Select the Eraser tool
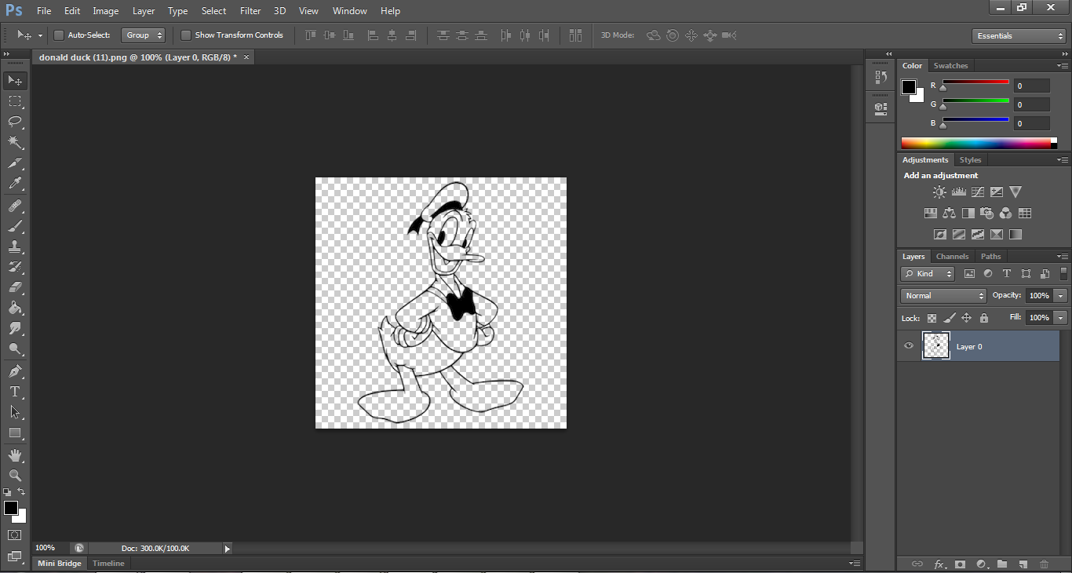Screen dimensions: 1072x573 [15, 287]
